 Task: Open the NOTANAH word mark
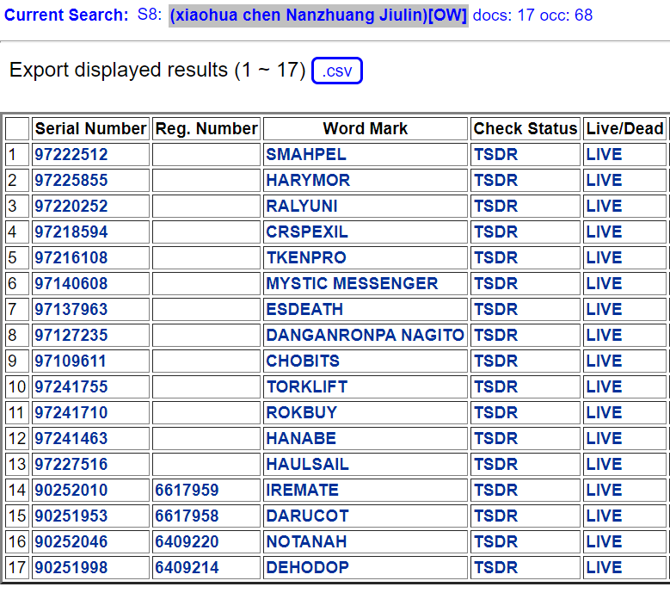[306, 541]
